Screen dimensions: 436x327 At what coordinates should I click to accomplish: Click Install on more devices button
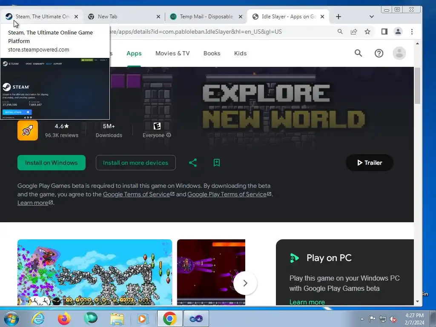pos(136,163)
